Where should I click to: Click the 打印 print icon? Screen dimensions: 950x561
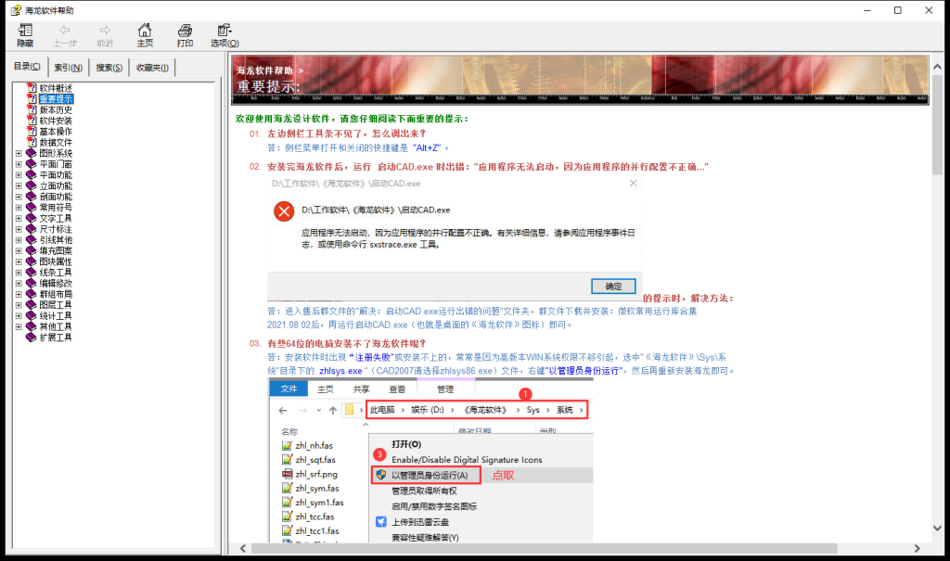pos(185,31)
